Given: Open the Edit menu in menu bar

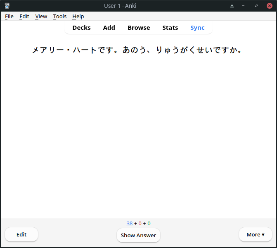Looking at the screenshot, I should [x=24, y=16].
